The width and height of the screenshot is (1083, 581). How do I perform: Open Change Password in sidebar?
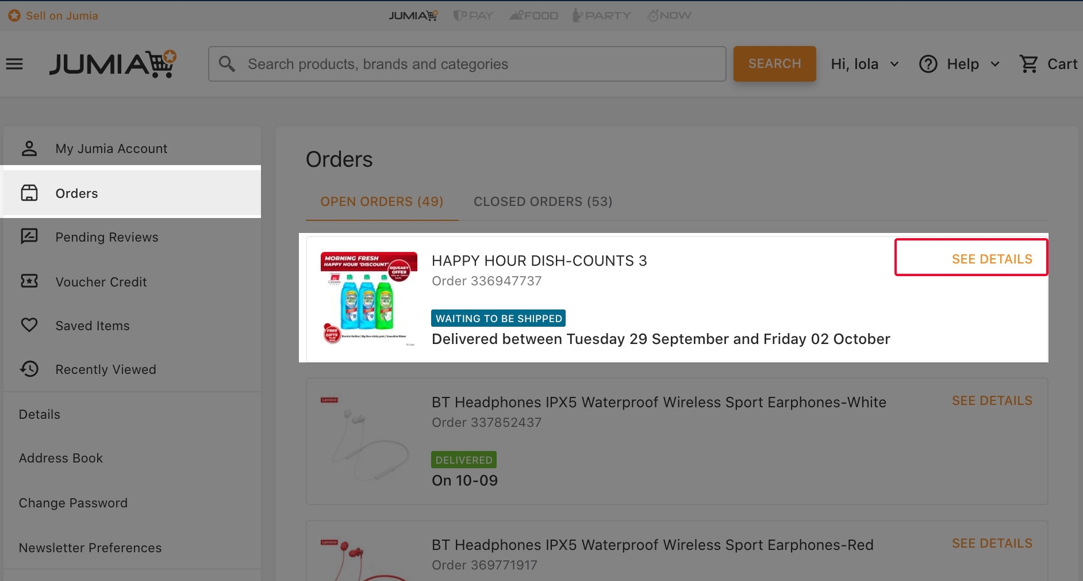(132, 503)
